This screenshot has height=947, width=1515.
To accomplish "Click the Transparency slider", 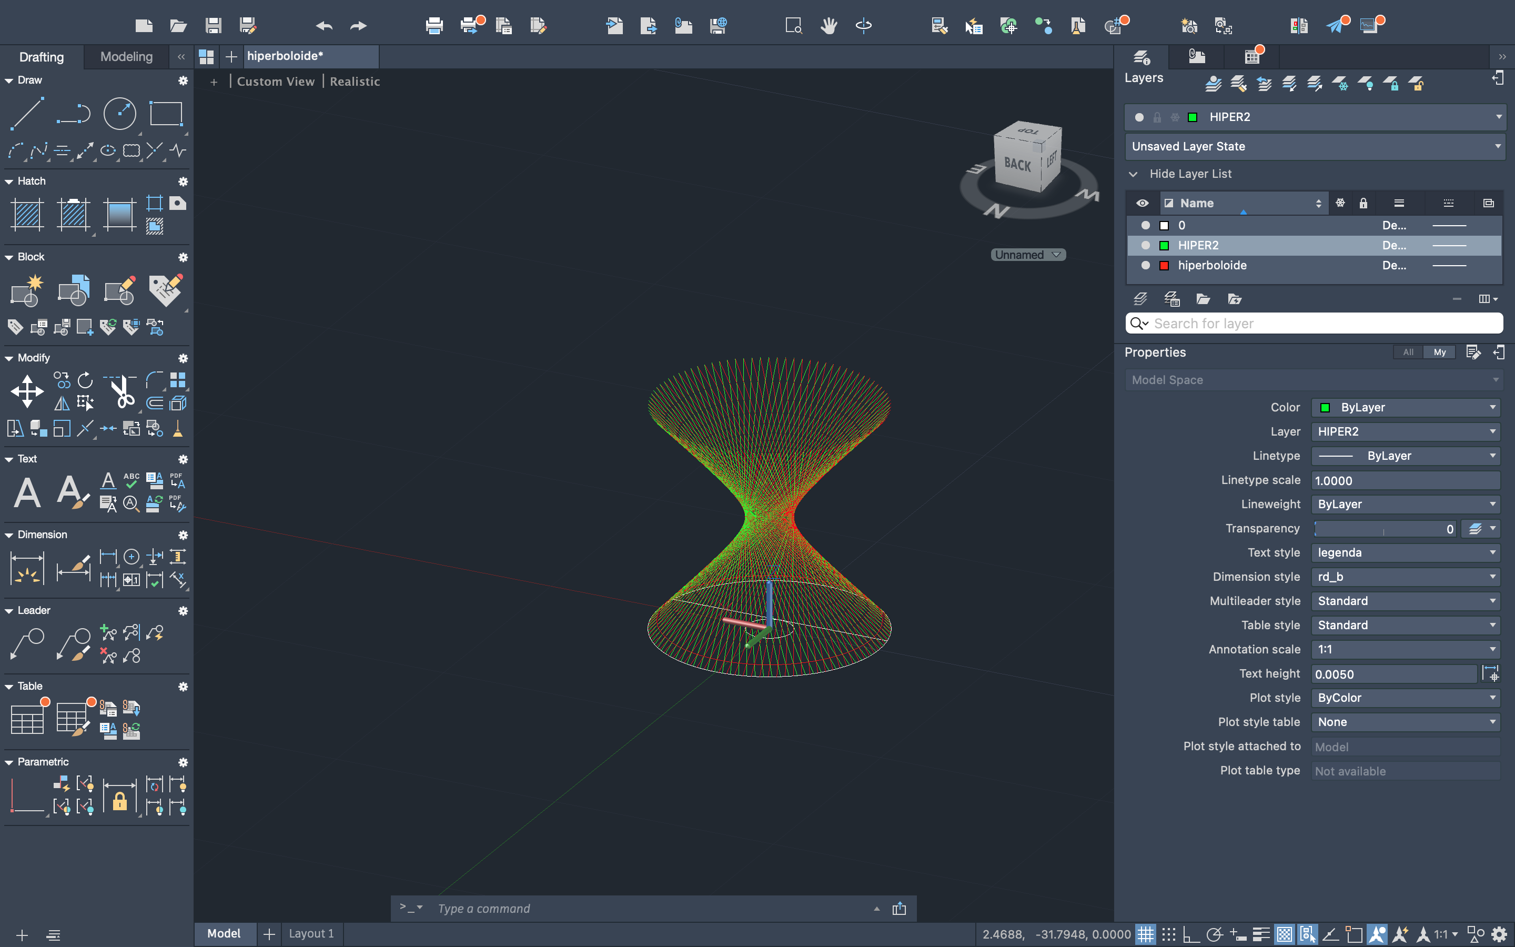I will coord(1383,529).
